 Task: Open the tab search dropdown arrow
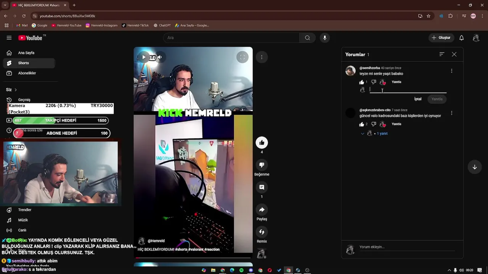pyautogui.click(x=5, y=5)
